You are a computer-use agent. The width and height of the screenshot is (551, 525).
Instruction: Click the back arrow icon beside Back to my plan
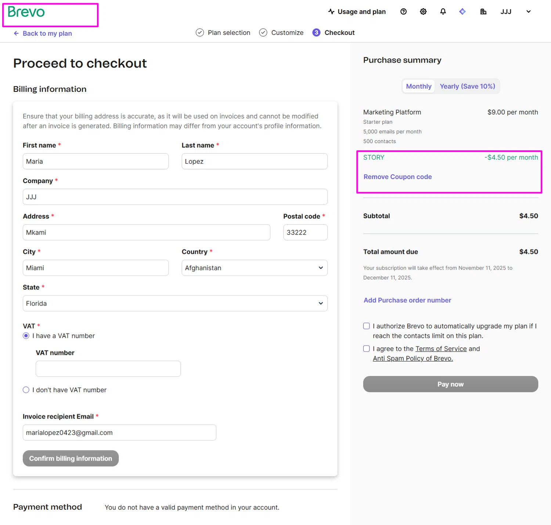coord(16,33)
